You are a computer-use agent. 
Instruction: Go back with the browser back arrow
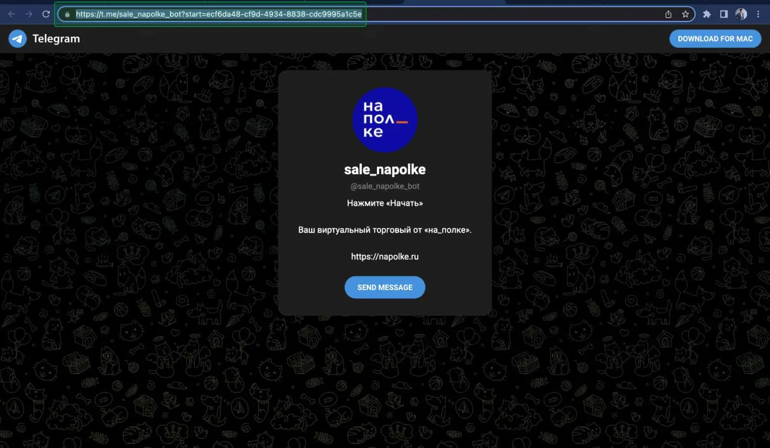coord(12,14)
